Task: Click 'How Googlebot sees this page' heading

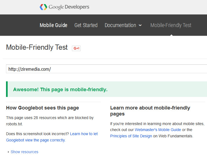Action: pos(42,108)
